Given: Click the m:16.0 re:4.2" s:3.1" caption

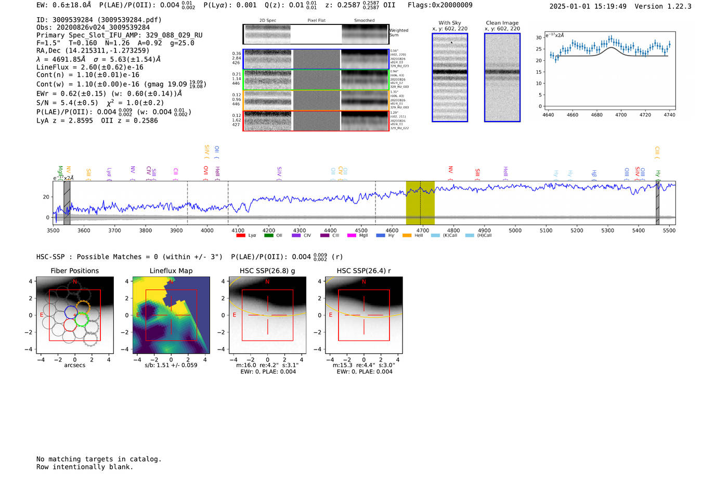Looking at the screenshot, I should point(268,365).
